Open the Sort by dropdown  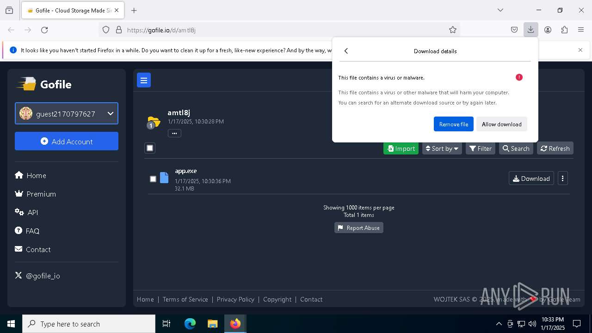(x=442, y=148)
